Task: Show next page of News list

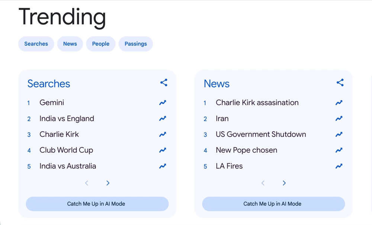Action: pyautogui.click(x=284, y=183)
